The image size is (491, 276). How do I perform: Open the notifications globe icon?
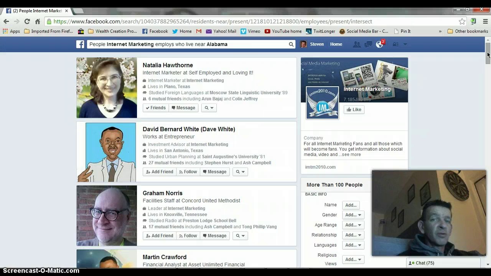tap(380, 44)
